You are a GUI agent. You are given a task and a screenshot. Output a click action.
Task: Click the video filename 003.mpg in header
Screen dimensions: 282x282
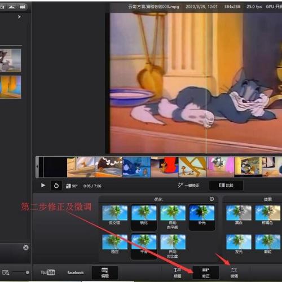point(153,7)
